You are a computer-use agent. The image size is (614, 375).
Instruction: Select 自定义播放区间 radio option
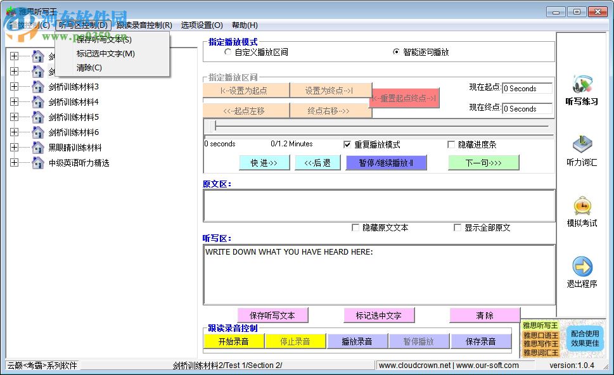(227, 52)
